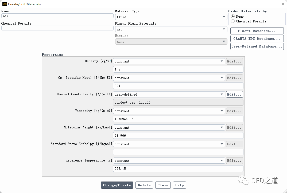Click the material Name input field
Image resolution: width=287 pixels, height=193 pixels.
57,16
